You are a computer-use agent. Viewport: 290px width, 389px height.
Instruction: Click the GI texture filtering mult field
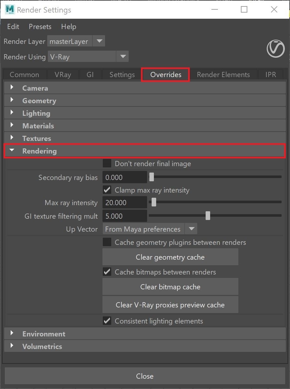125,216
